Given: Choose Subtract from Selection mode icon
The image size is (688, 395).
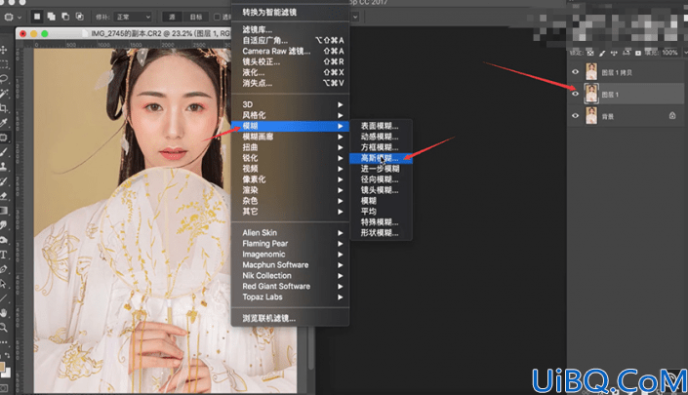Looking at the screenshot, I should pos(65,17).
